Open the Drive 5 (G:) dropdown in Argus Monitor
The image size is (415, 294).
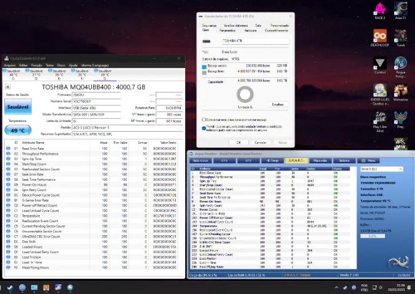pos(381,169)
